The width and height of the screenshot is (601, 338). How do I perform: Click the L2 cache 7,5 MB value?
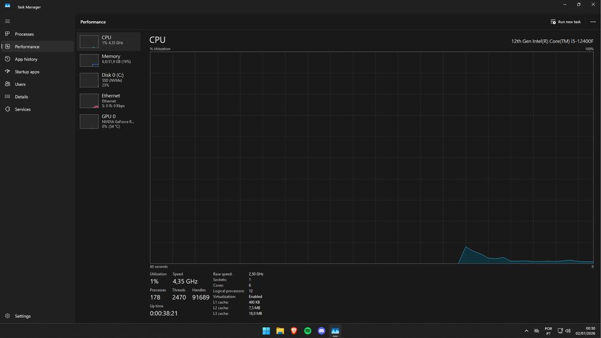click(254, 308)
